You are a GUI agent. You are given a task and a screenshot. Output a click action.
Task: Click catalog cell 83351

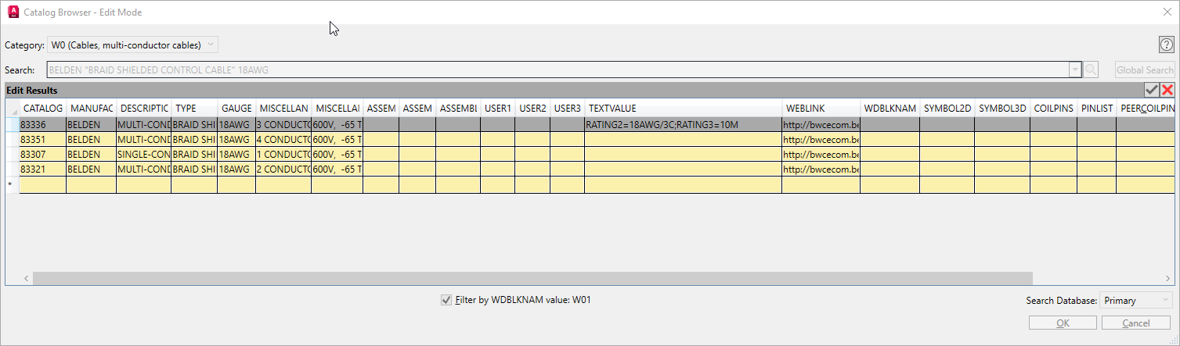[x=43, y=139]
